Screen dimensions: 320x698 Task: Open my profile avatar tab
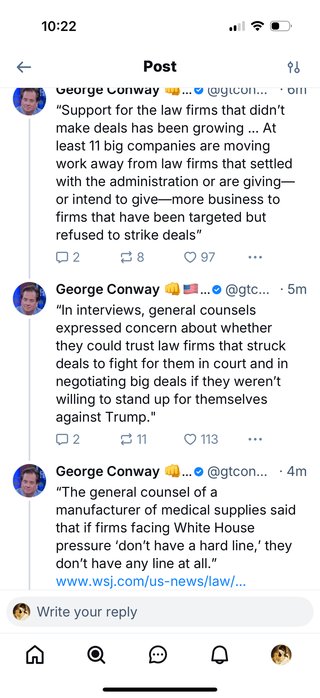(281, 654)
